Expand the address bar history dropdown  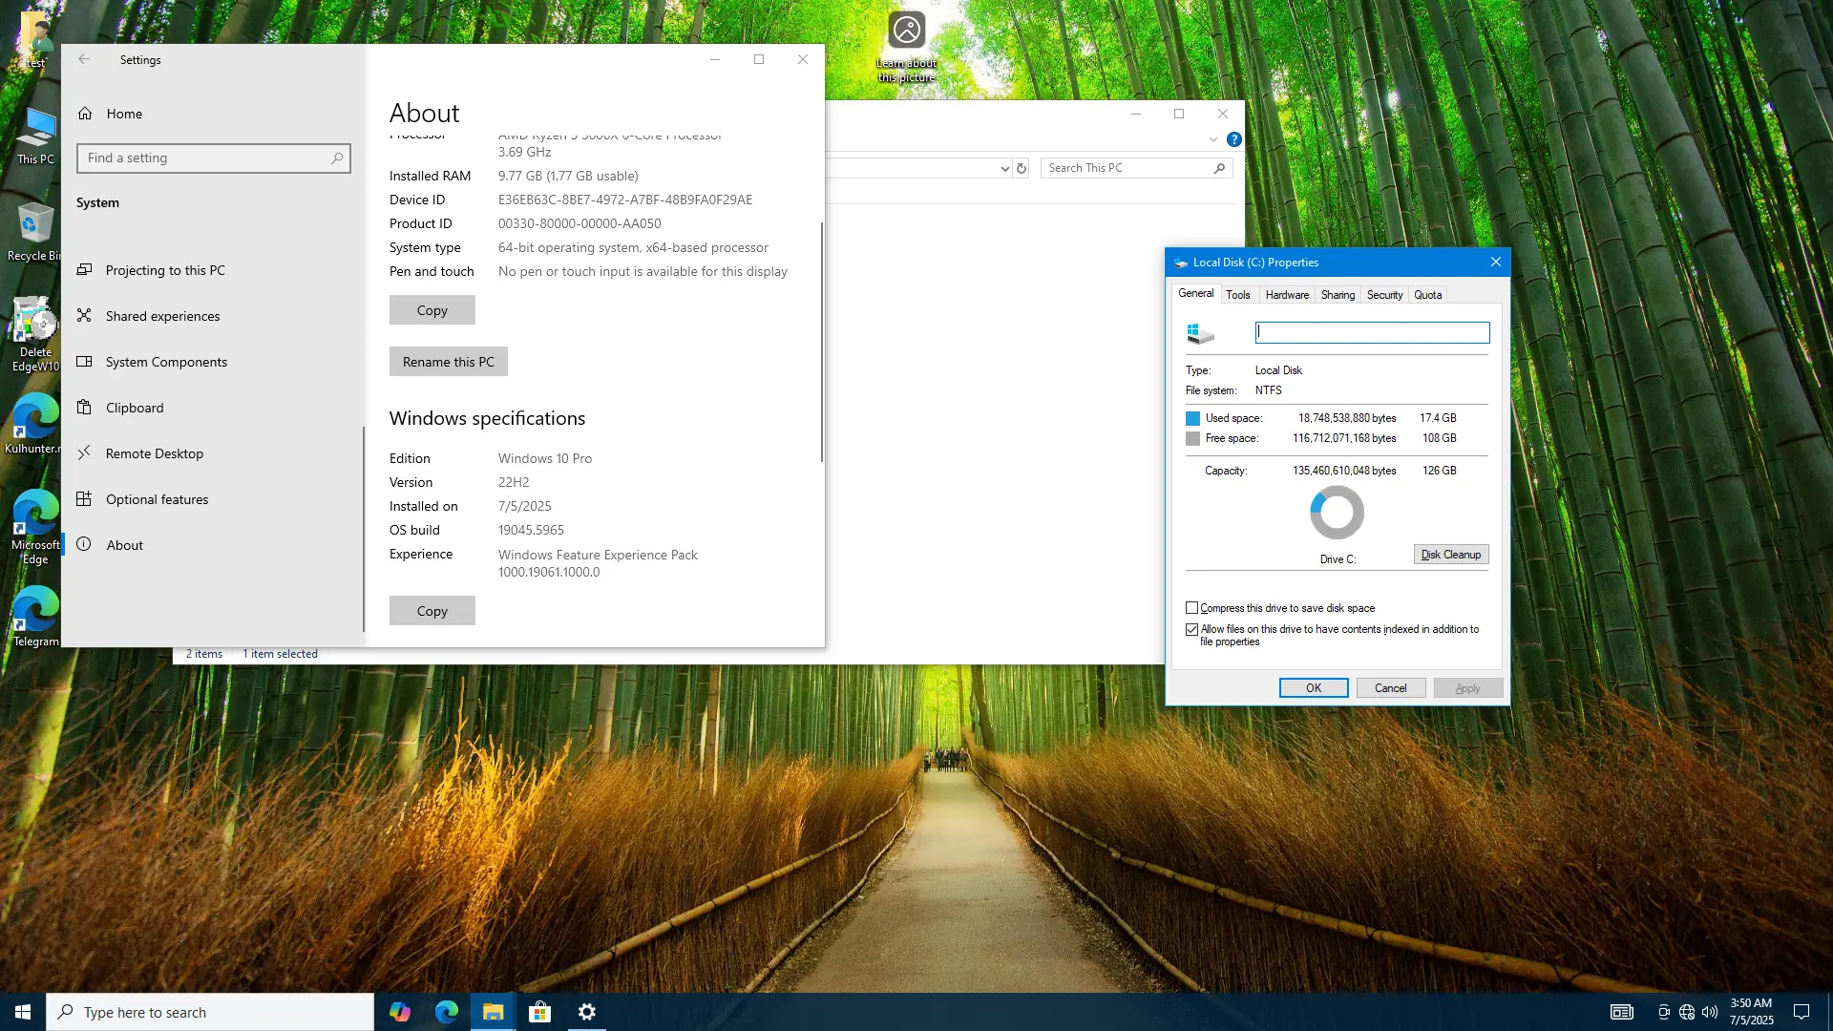coord(1004,168)
